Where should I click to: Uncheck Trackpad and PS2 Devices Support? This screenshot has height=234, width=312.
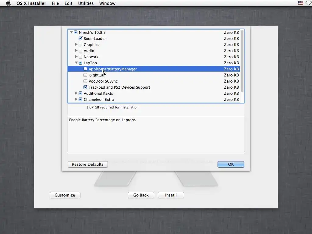(85, 87)
